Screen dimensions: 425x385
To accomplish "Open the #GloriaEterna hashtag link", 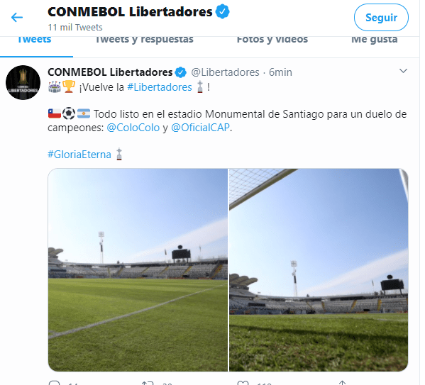I will pyautogui.click(x=79, y=155).
